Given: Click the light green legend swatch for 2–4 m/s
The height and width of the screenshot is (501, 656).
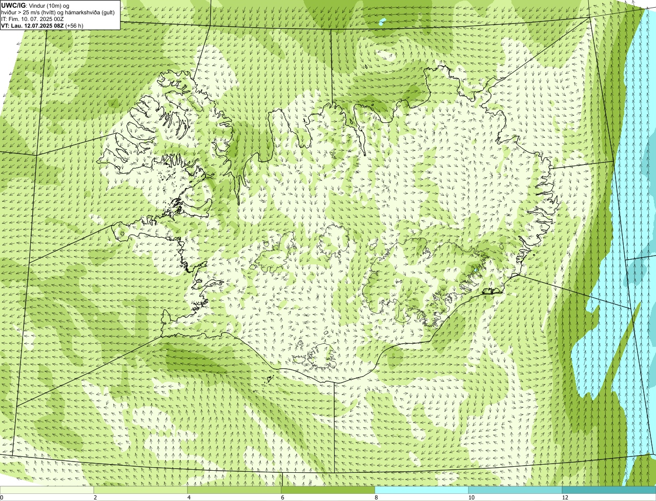Looking at the screenshot, I should pyautogui.click(x=141, y=490).
